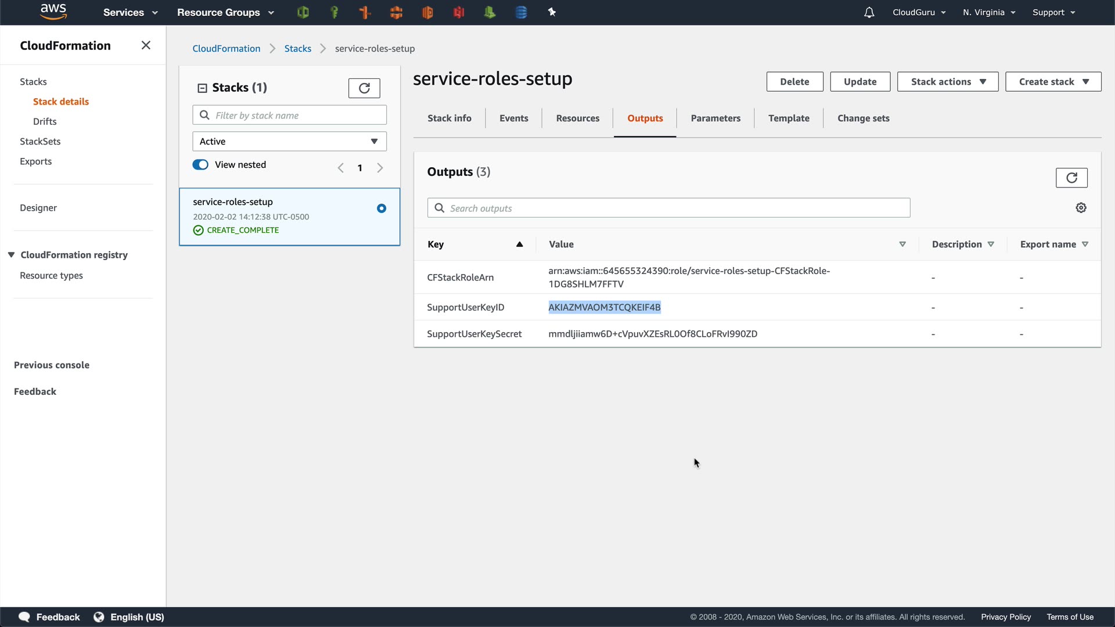Expand the Stack actions dropdown
This screenshot has height=627, width=1115.
coord(947,82)
